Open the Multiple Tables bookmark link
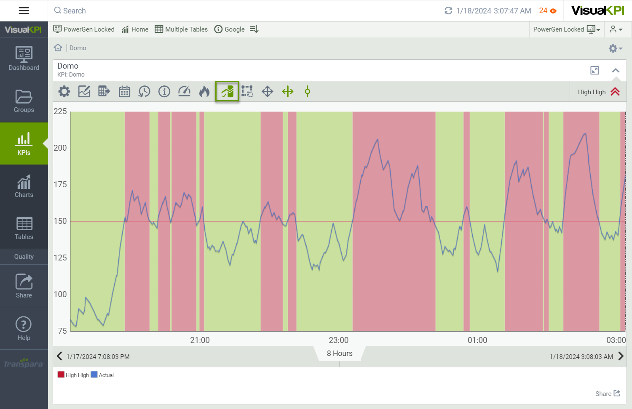Screen dimensions: 632x409 (x=181, y=29)
